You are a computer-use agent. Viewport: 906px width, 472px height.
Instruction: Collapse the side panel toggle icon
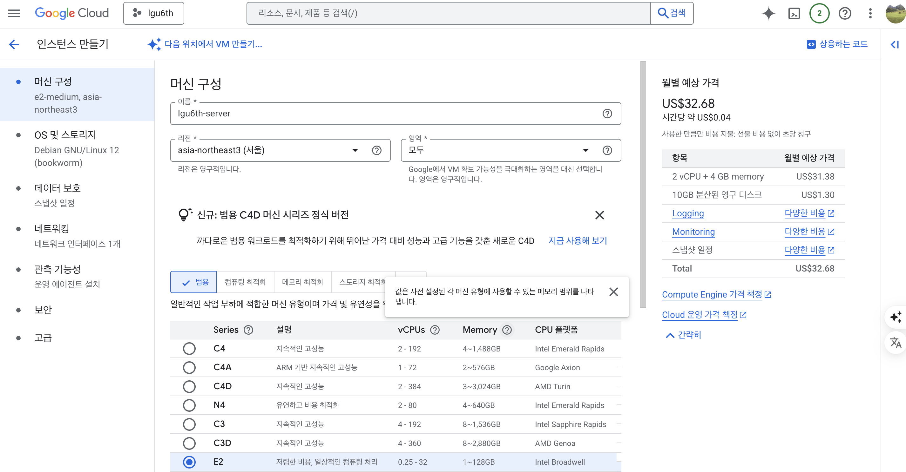[895, 44]
